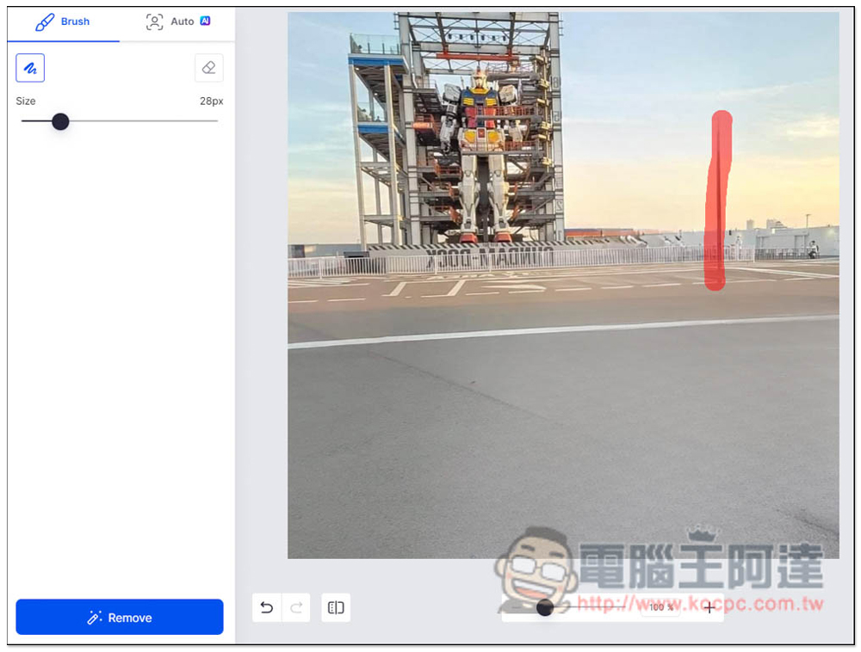Click the right end of the Size slider track
Image resolution: width=861 pixels, height=652 pixels.
[215, 121]
